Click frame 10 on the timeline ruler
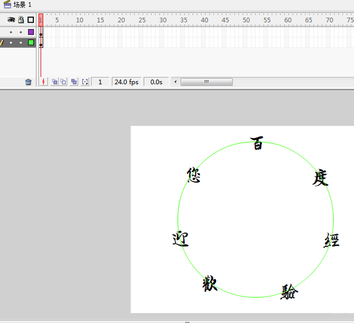 point(79,20)
